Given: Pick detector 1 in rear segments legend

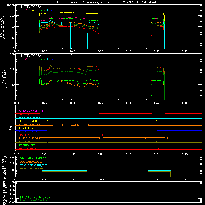Looking at the screenshot, I should [22, 59].
